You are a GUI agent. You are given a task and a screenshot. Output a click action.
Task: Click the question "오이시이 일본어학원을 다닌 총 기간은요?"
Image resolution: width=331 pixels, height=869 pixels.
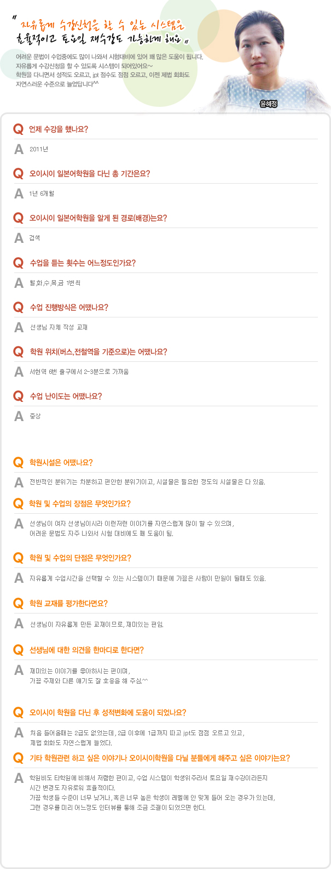click(90, 174)
